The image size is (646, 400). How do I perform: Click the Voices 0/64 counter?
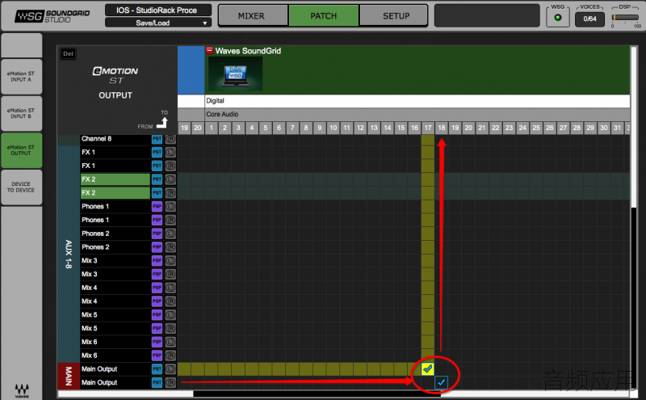coord(589,19)
